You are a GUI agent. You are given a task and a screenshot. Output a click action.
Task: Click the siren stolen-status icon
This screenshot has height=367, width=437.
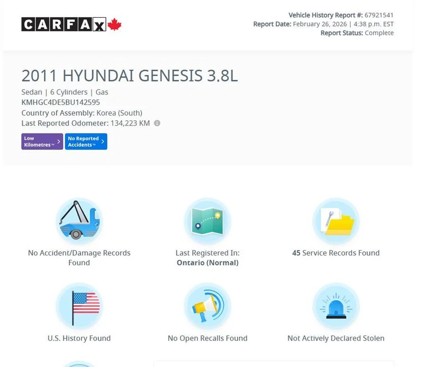(x=336, y=306)
